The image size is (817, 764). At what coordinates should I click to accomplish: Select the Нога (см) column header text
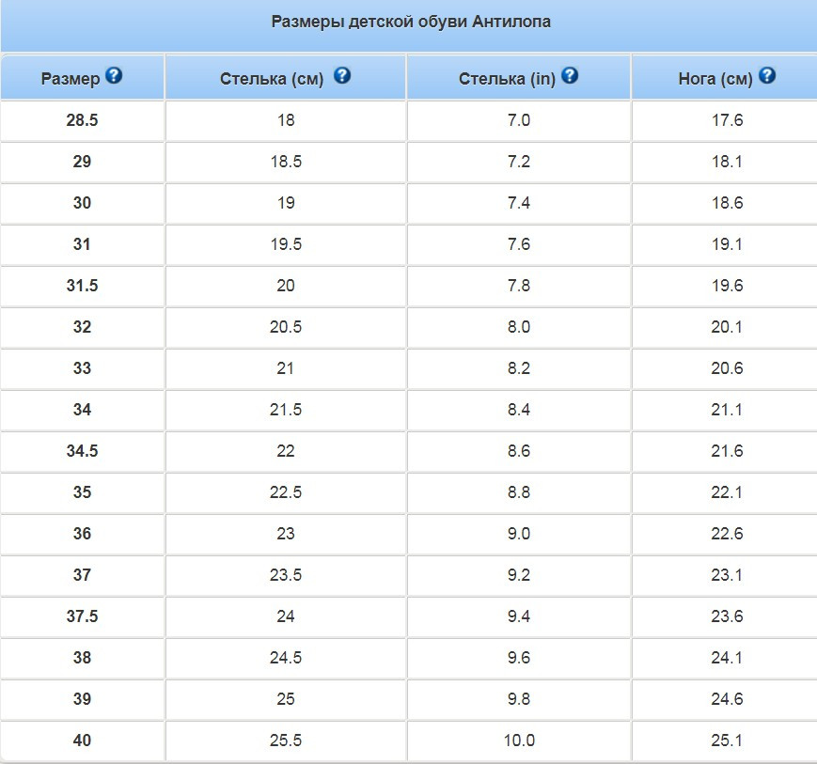715,79
